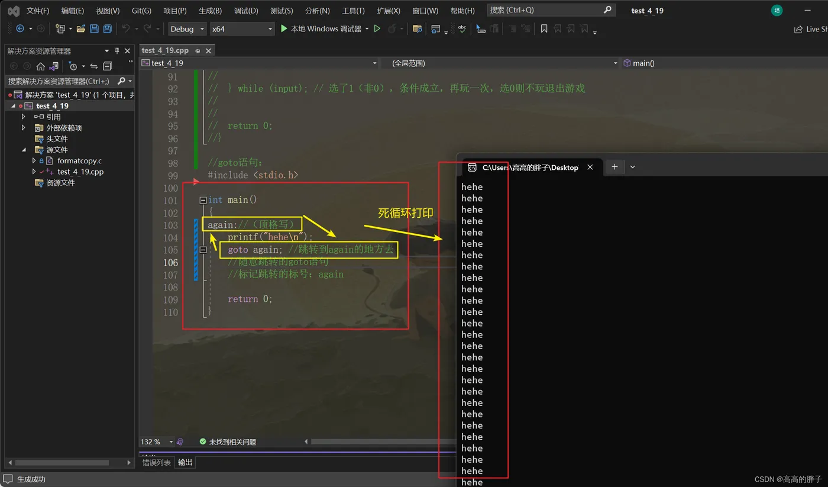This screenshot has height=487, width=828.
Task: Open the 工具(T) menu
Action: pos(353,11)
